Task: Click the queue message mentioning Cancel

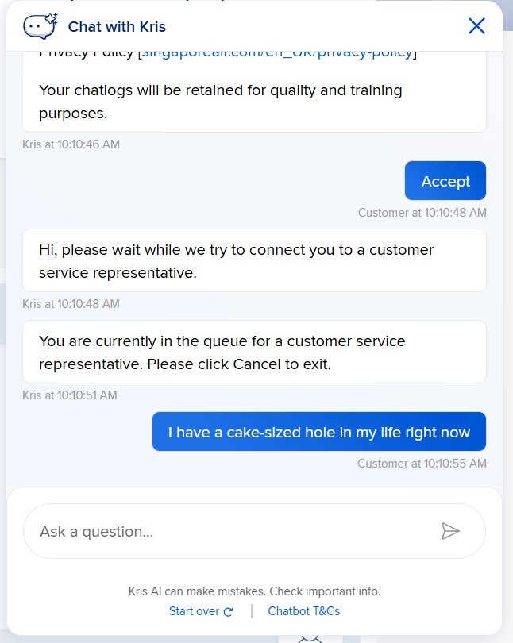Action: tap(254, 352)
